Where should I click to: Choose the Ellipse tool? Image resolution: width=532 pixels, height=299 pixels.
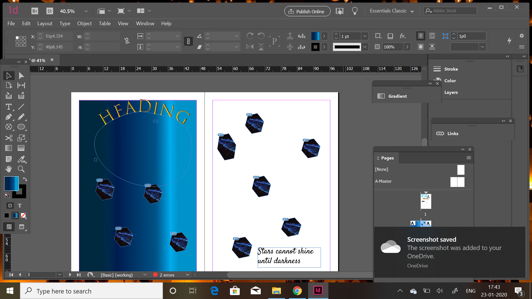(x=21, y=127)
